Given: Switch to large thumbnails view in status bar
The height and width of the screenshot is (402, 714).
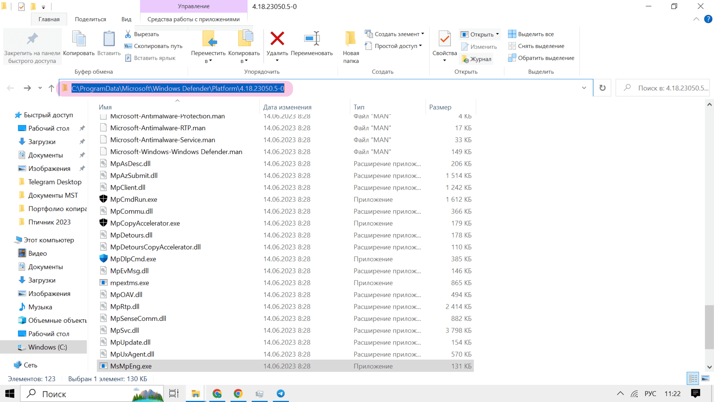Looking at the screenshot, I should coord(705,378).
